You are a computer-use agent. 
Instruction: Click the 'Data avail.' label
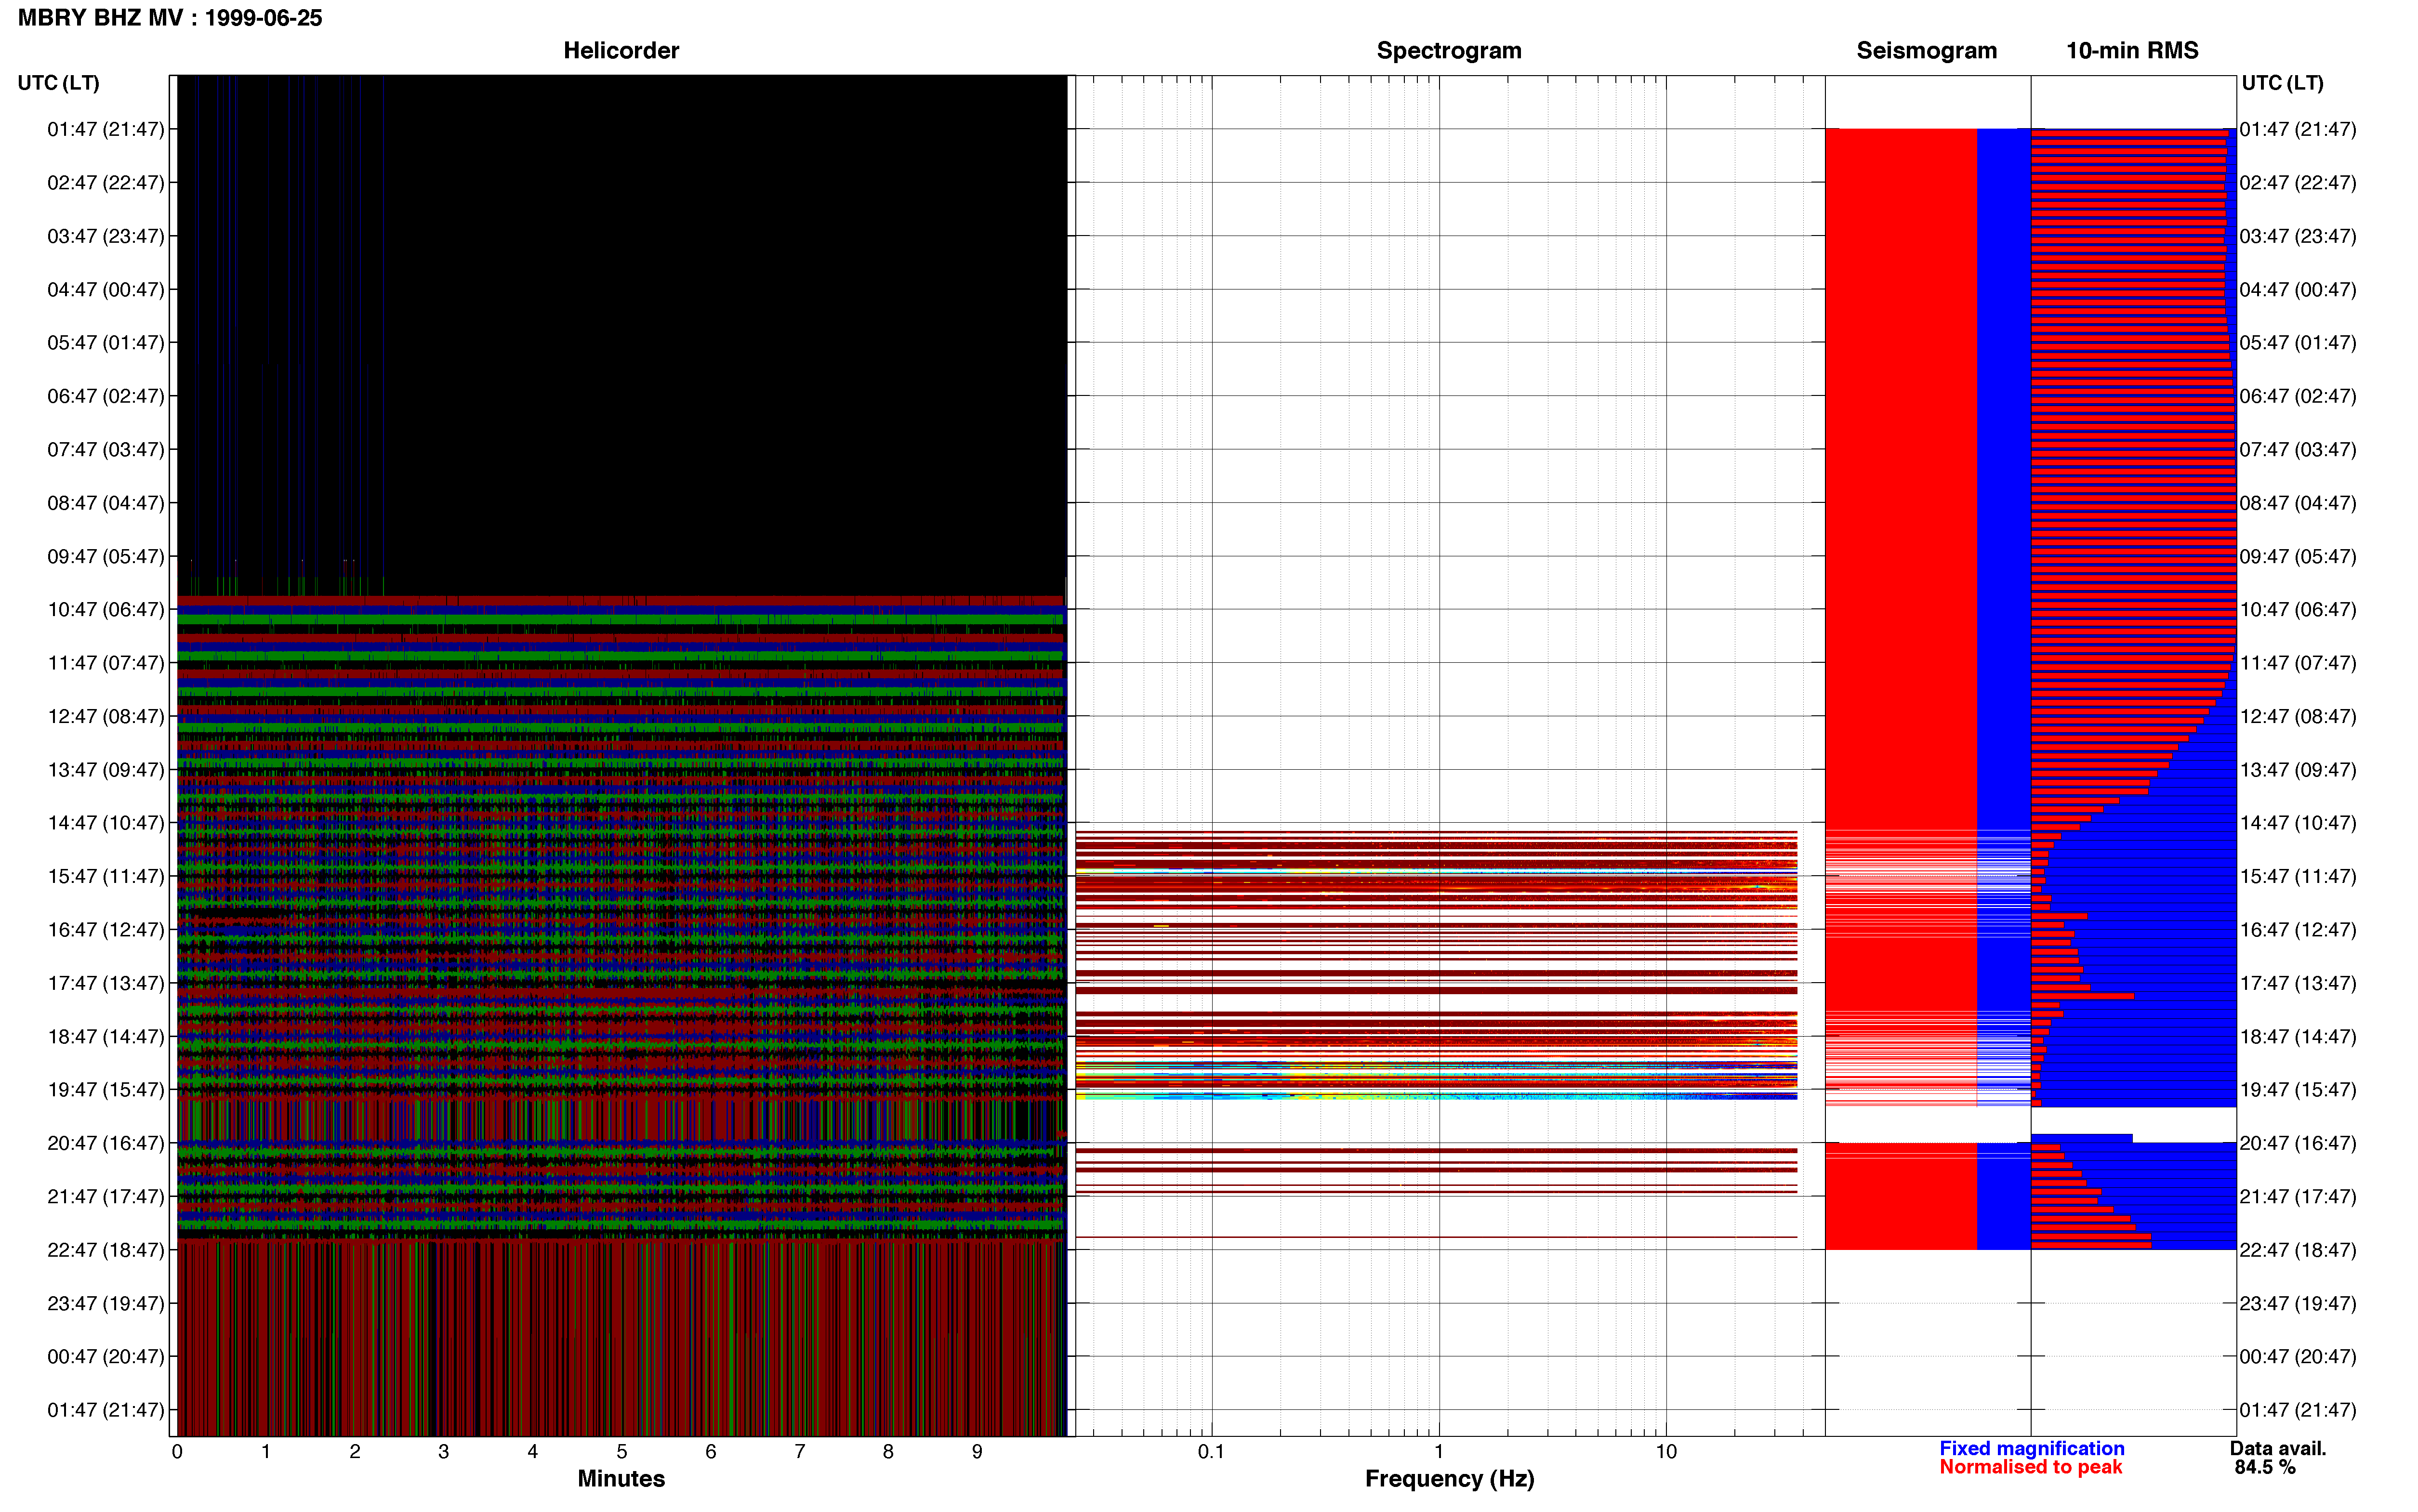pos(2278,1448)
